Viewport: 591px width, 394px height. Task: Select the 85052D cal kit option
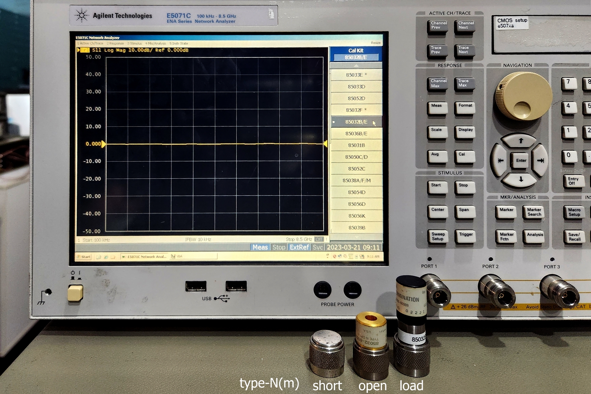pyautogui.click(x=356, y=98)
